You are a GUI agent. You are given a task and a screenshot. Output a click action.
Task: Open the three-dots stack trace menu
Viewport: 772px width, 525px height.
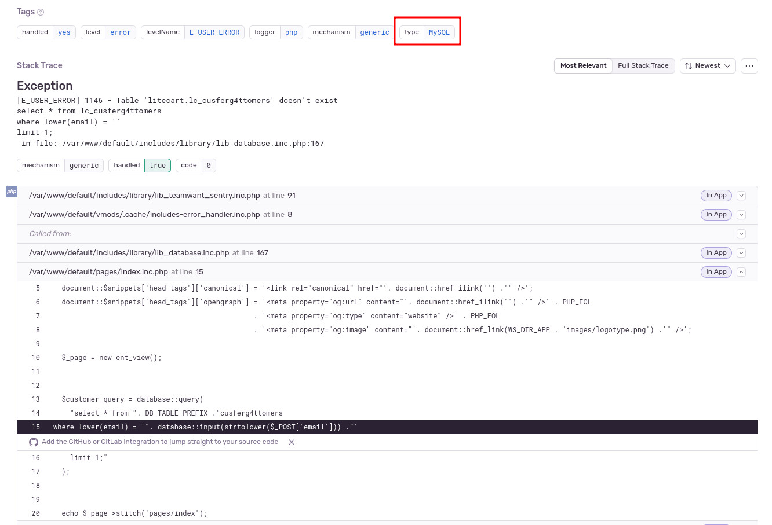tap(749, 66)
